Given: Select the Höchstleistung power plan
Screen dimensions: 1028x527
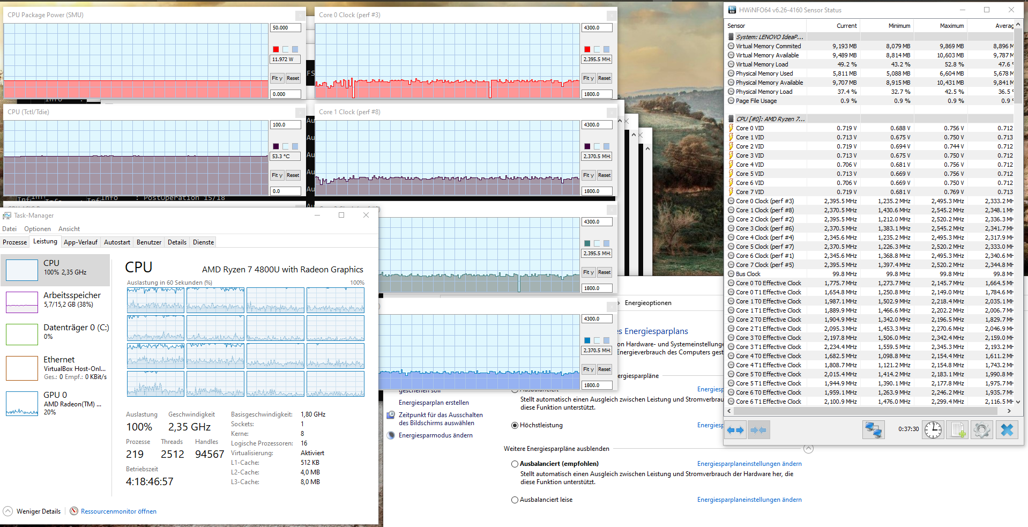Looking at the screenshot, I should pos(515,425).
